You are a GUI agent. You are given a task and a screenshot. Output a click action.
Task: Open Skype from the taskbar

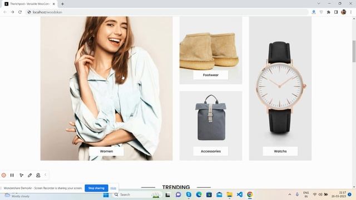pos(189,194)
